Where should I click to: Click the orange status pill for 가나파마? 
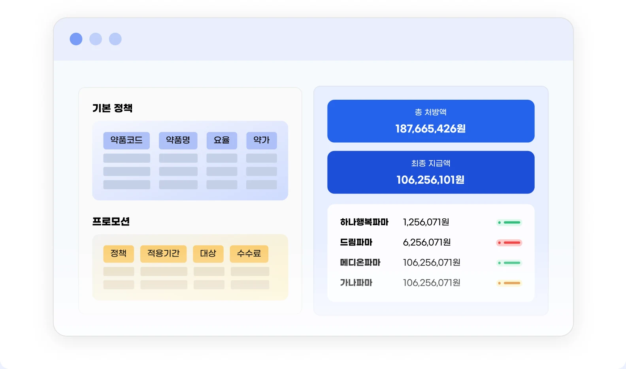point(509,283)
